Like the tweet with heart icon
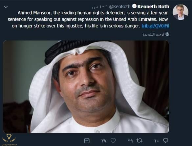The width and height of the screenshot is (192, 146). coord(113,141)
